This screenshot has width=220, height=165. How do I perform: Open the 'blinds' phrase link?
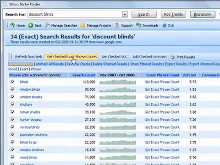click(x=24, y=82)
